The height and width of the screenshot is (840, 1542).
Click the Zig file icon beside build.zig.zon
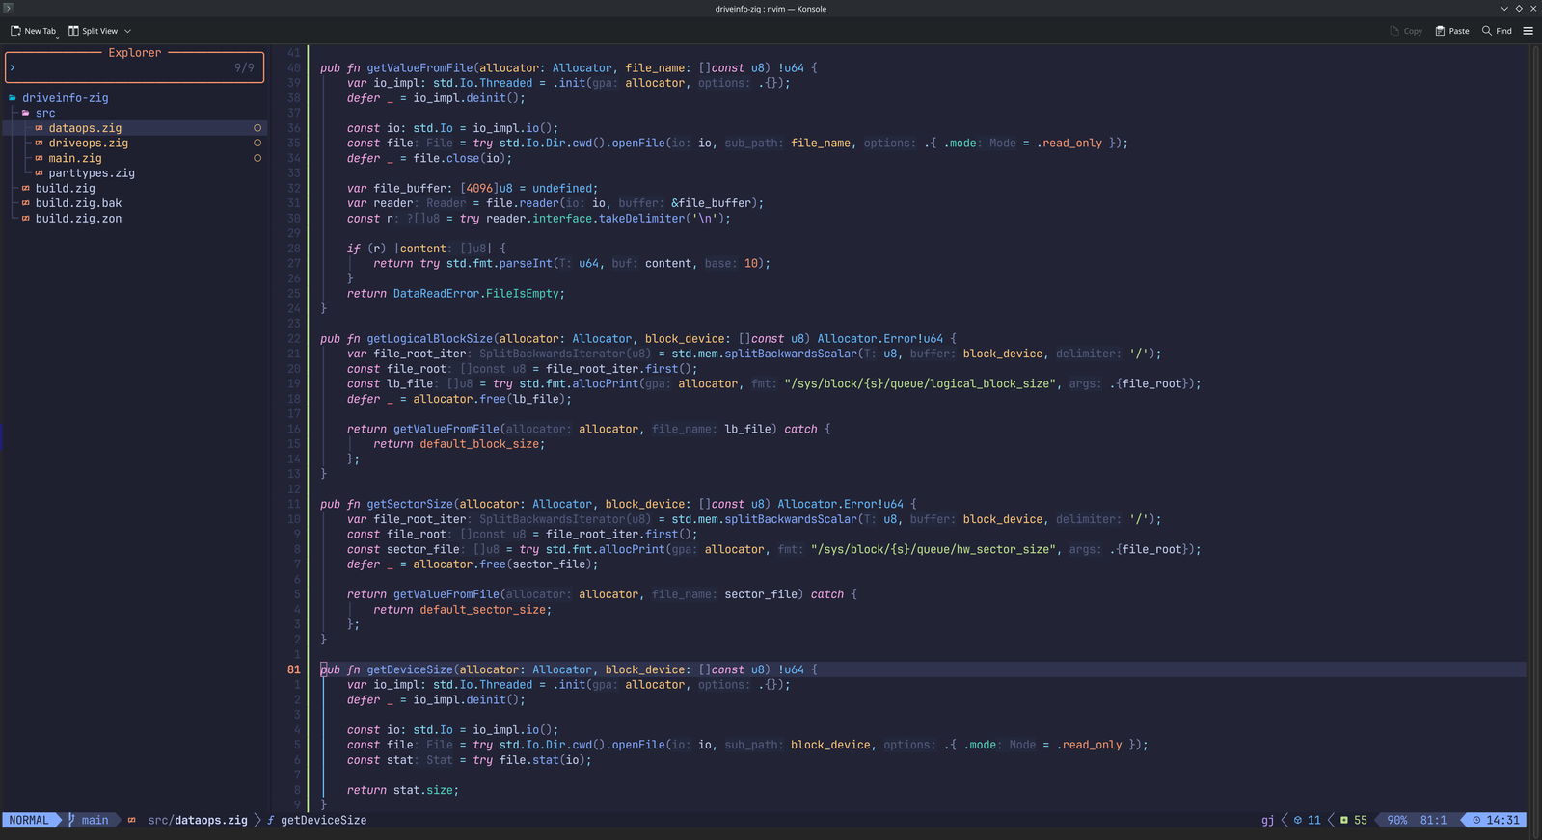[25, 219]
